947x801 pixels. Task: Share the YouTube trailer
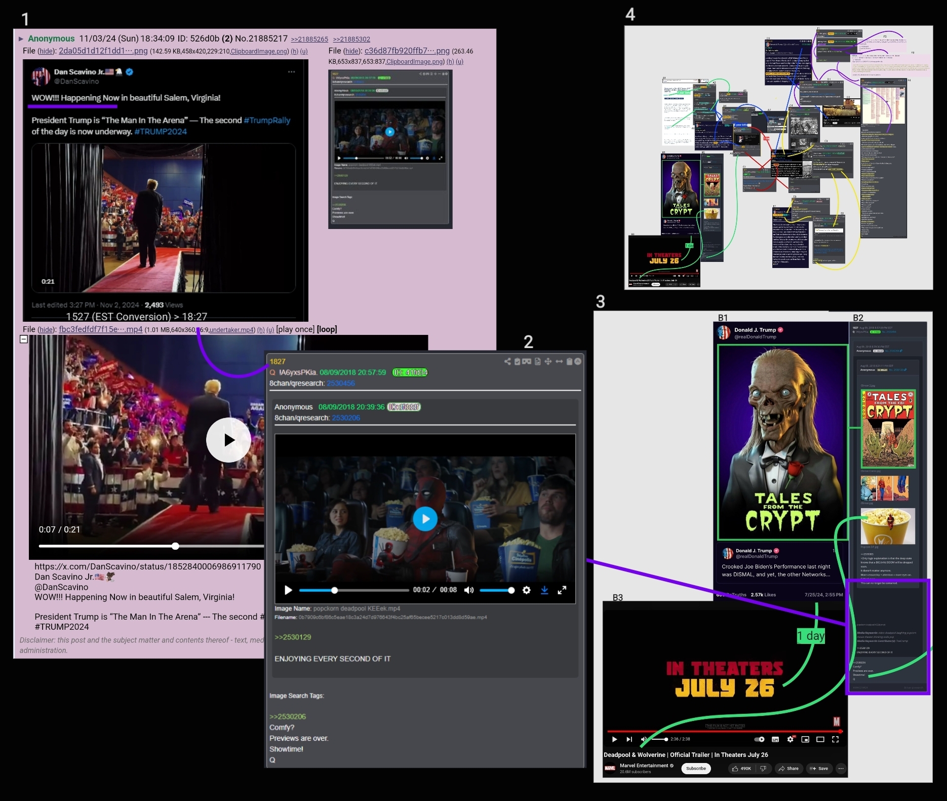pyautogui.click(x=788, y=769)
